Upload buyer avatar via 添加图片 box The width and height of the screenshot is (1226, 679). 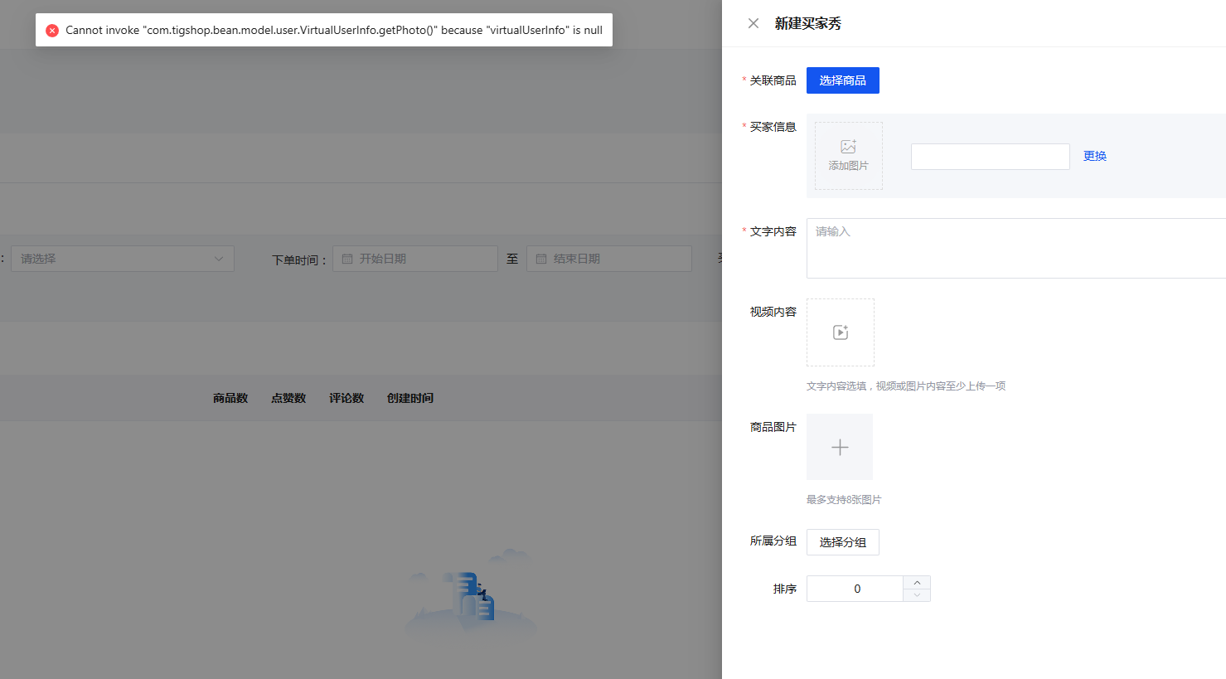848,156
